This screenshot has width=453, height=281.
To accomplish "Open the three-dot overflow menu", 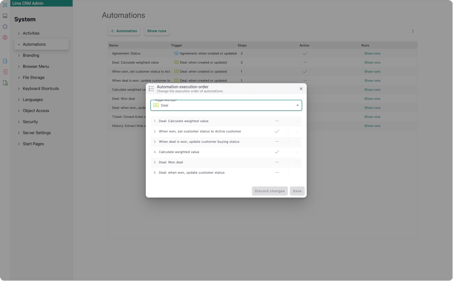I will pyautogui.click(x=413, y=31).
